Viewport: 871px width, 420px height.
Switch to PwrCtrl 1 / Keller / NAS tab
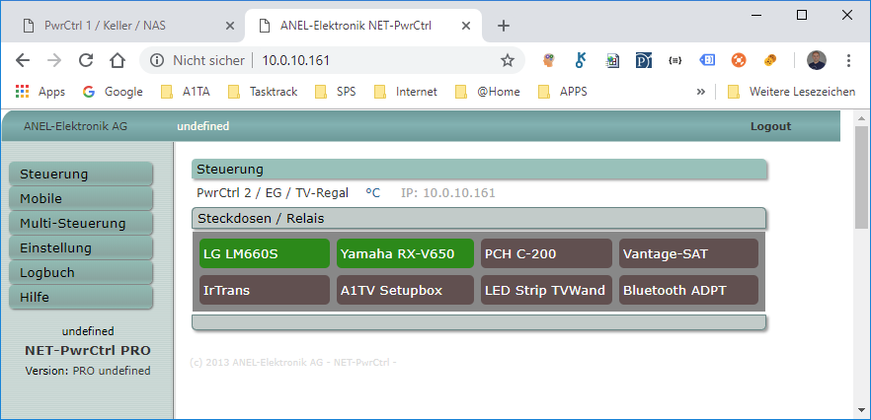[122, 26]
